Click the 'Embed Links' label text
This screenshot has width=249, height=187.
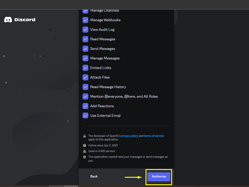coord(100,68)
